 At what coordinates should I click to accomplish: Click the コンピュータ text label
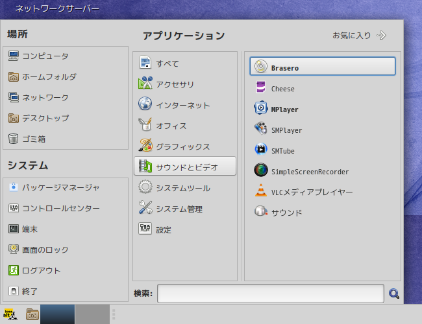click(x=45, y=56)
